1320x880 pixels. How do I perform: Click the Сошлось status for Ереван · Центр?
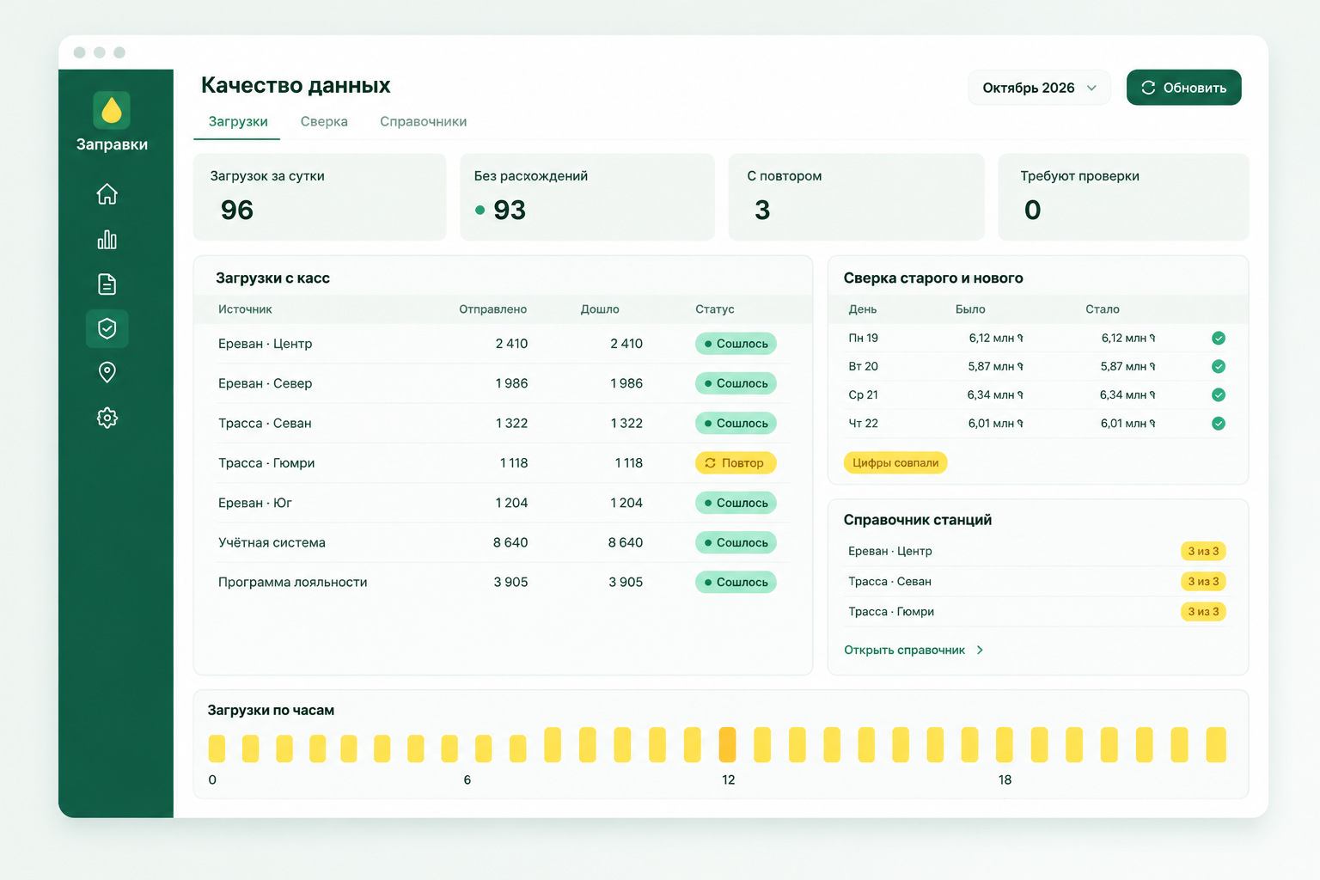[736, 344]
